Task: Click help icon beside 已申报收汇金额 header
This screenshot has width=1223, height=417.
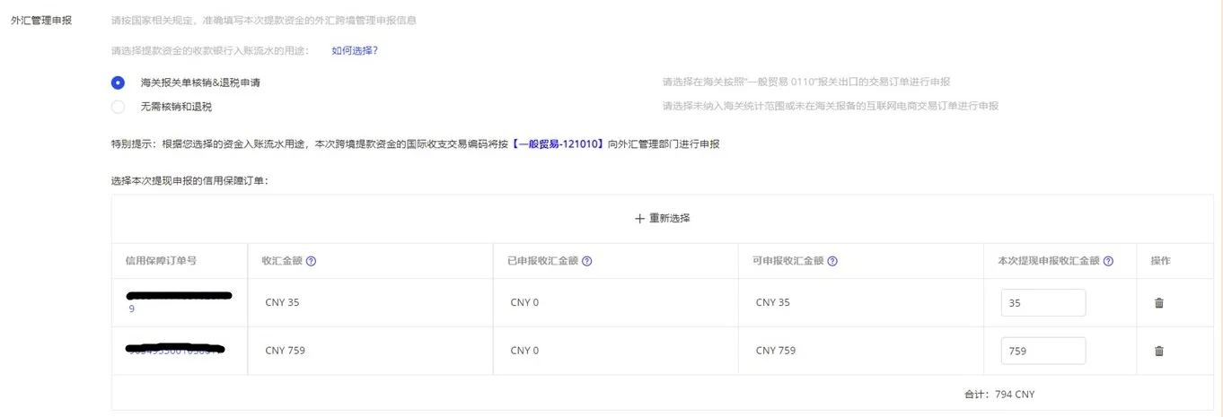Action: coord(586,262)
